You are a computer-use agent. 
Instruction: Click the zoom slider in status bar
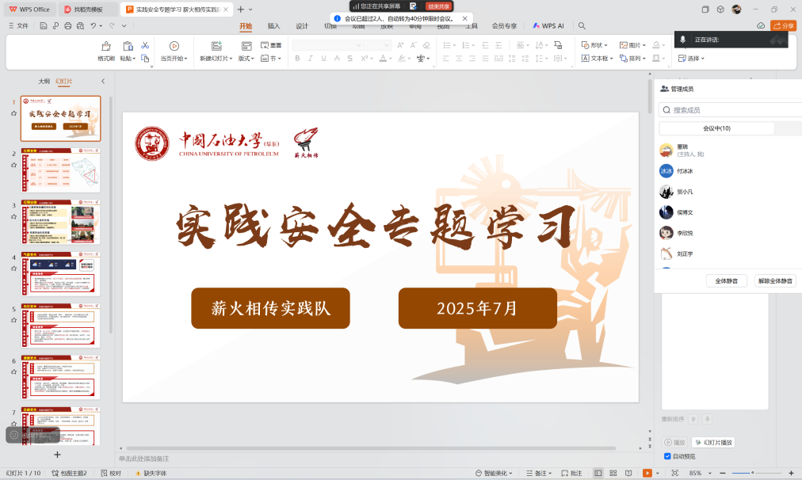752,473
